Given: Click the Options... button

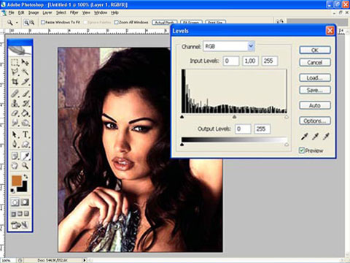Looking at the screenshot, I should [315, 121].
